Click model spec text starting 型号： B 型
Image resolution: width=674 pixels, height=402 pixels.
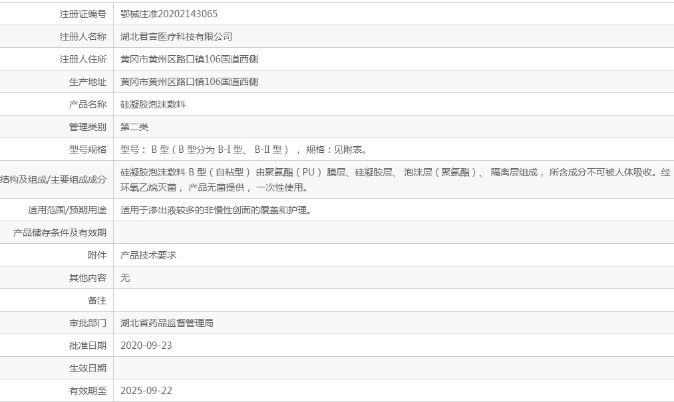244,150
